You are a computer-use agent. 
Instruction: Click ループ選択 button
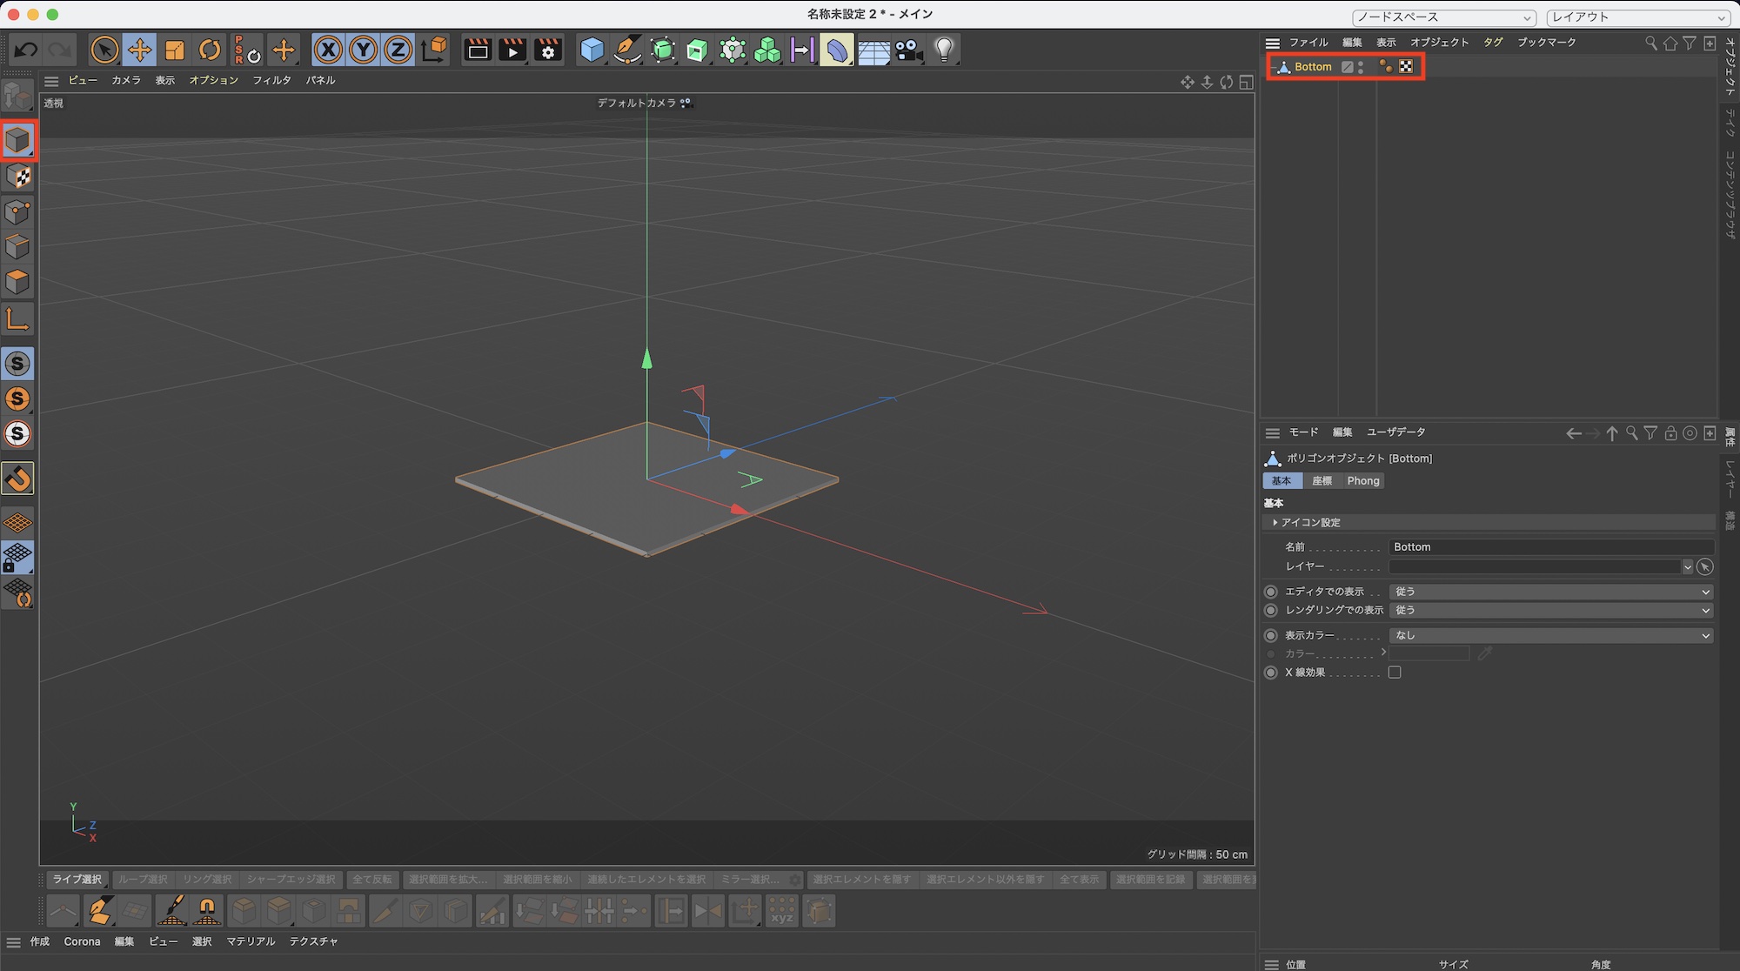pos(143,879)
